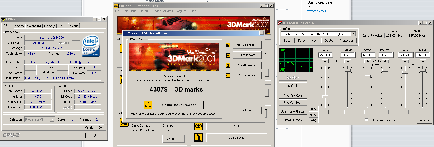Click the Save Project button

pyautogui.click(x=247, y=55)
